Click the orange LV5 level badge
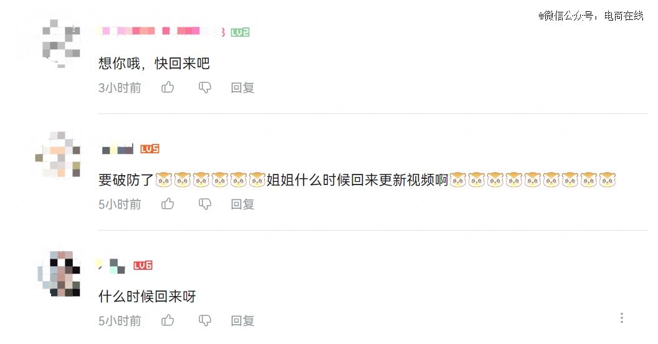 point(150,149)
